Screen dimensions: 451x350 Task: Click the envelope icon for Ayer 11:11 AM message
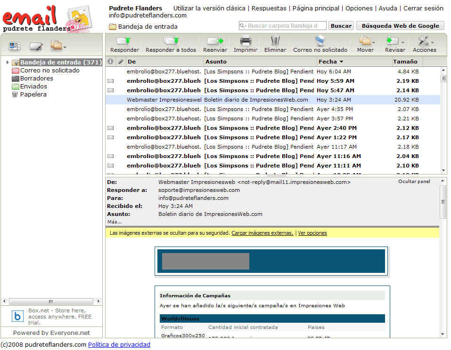pos(110,166)
